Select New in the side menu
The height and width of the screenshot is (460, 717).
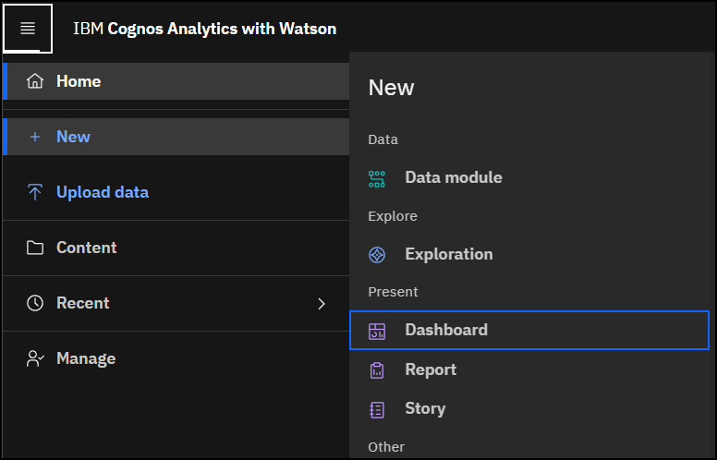(176, 137)
